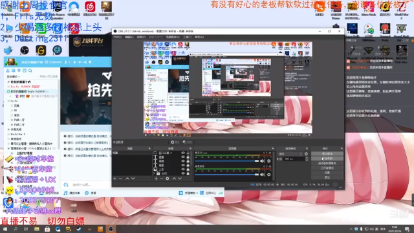Image resolution: width=414 pixels, height=233 pixels.
Task: Click the 开始录制 button
Action: click(327, 158)
